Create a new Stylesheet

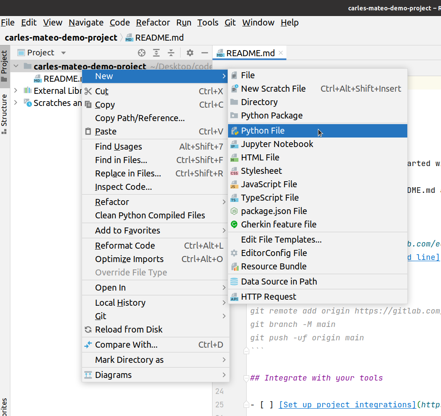click(317, 171)
